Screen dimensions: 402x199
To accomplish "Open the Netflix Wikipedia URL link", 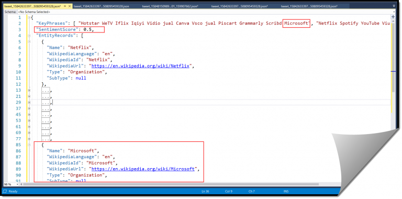I will pos(140,66).
